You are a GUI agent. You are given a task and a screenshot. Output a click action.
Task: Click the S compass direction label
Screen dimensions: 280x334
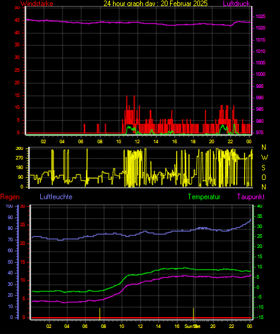263,168
